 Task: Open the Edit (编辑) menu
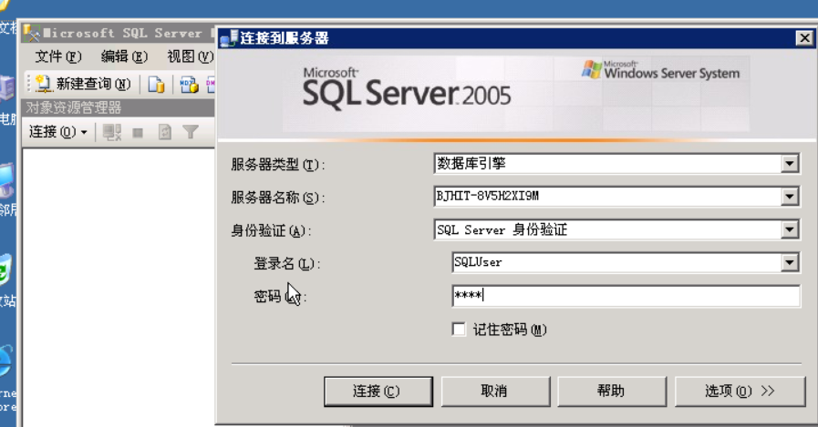coord(124,56)
